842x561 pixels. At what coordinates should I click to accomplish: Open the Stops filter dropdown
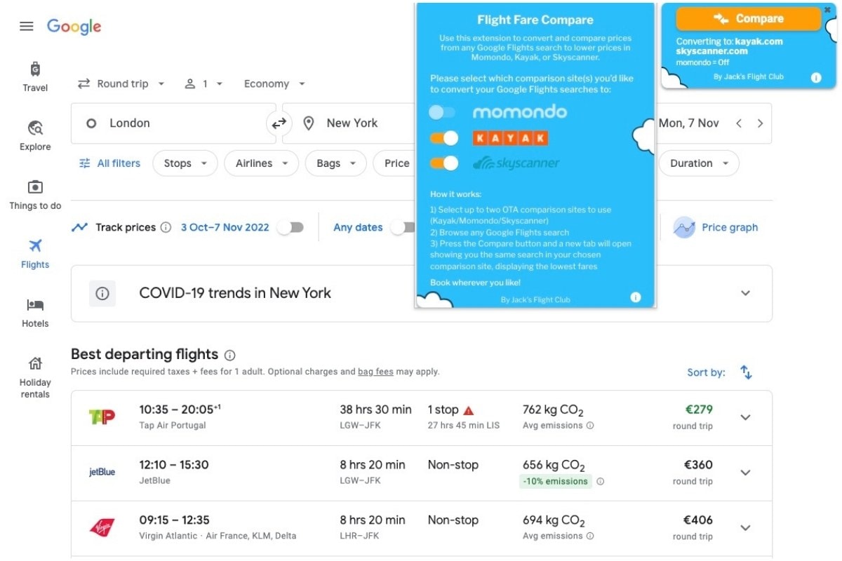click(x=185, y=163)
